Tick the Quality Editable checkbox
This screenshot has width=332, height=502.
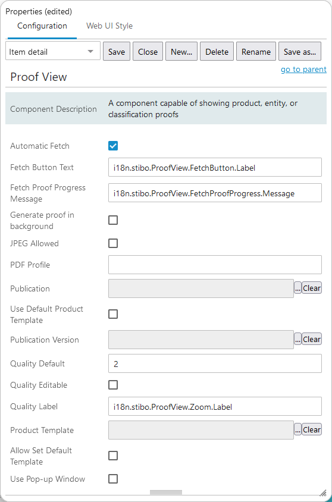[113, 385]
